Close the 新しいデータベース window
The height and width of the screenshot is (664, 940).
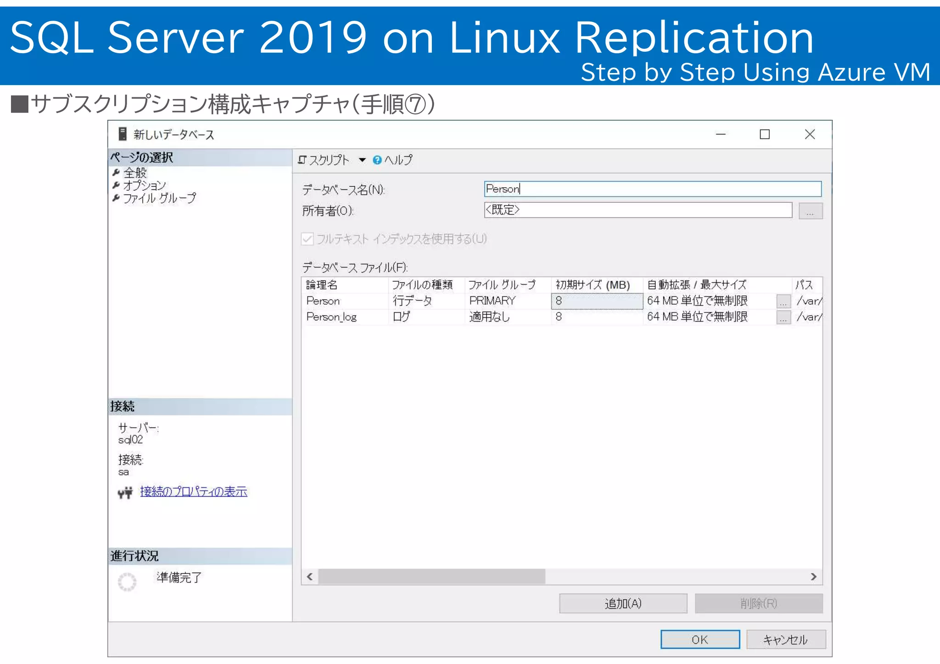[x=810, y=134]
